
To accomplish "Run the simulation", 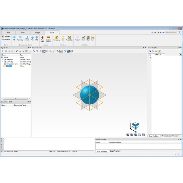I will (93, 38).
